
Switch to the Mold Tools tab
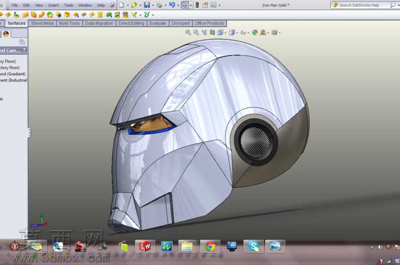69,23
